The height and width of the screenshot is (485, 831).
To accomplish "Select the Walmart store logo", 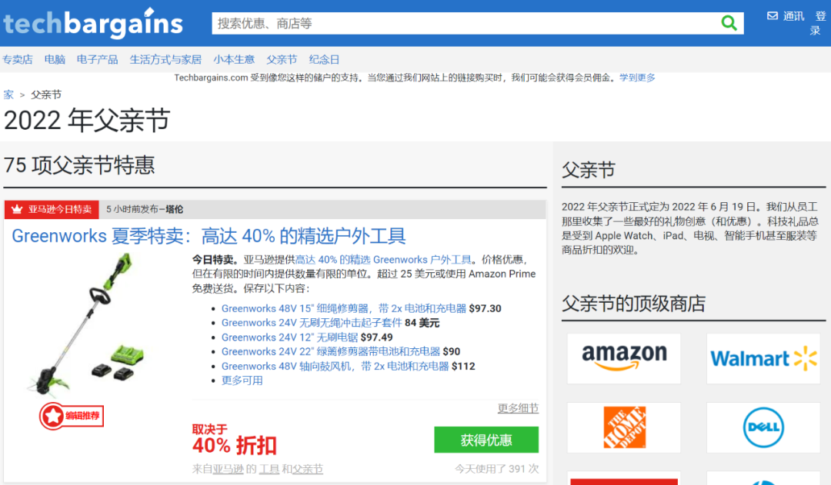I will 763,358.
